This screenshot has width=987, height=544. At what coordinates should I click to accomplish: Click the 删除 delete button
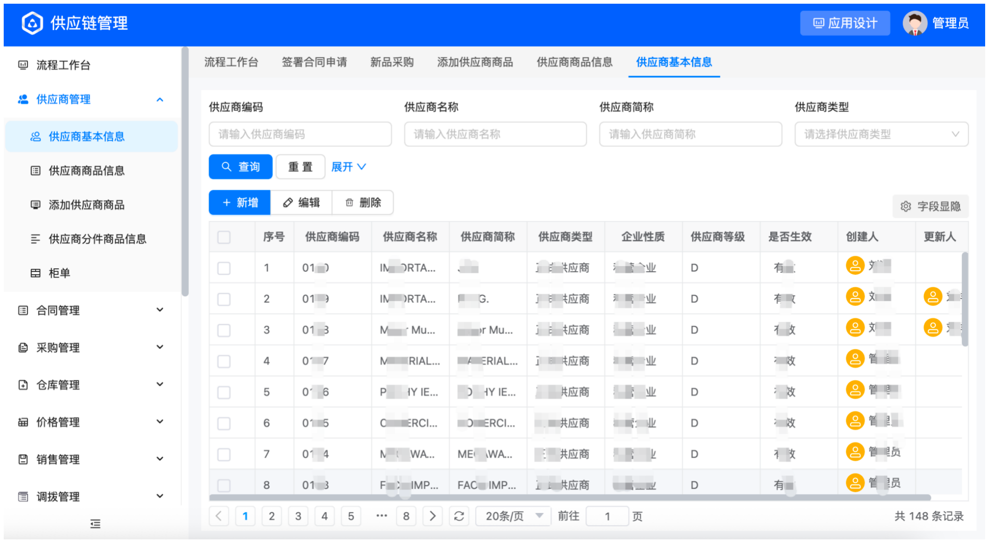(363, 202)
